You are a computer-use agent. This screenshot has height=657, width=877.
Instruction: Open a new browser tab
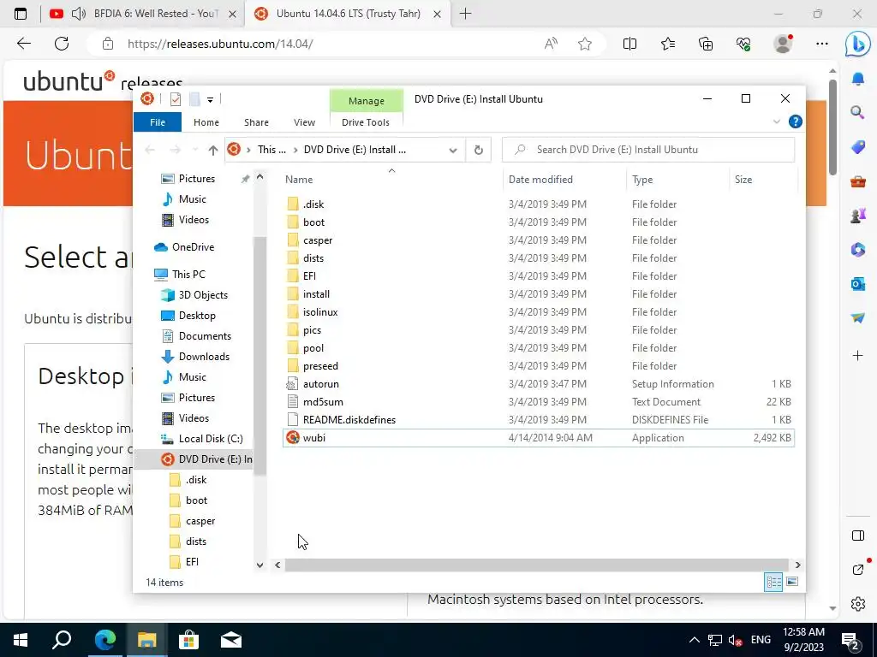pyautogui.click(x=465, y=14)
